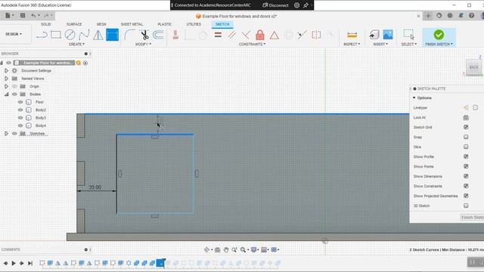Switch to the Plastic tab
The image size is (484, 272).
pyautogui.click(x=164, y=24)
